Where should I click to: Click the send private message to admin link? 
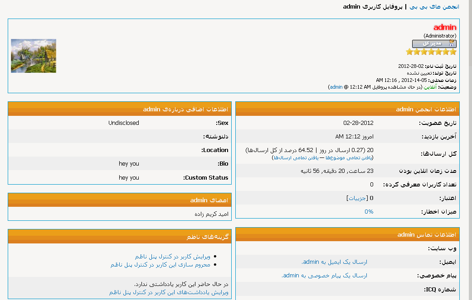click(324, 276)
